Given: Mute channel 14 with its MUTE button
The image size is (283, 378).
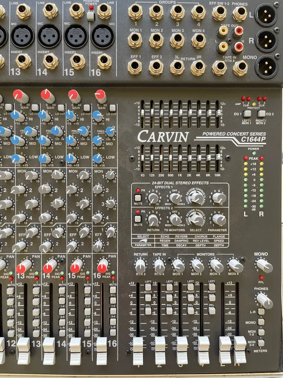Looking at the screenshot, I should [62, 290].
